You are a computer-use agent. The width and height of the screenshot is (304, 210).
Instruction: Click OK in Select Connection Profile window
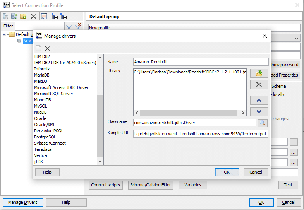[x=261, y=202]
